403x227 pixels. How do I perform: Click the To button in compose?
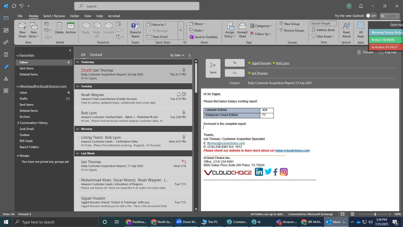tap(234, 63)
